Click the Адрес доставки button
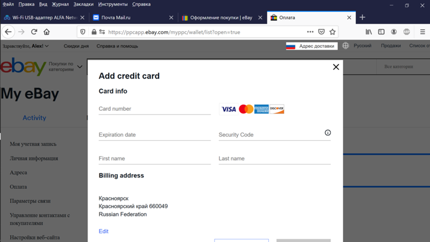430x242 pixels. pos(312,46)
